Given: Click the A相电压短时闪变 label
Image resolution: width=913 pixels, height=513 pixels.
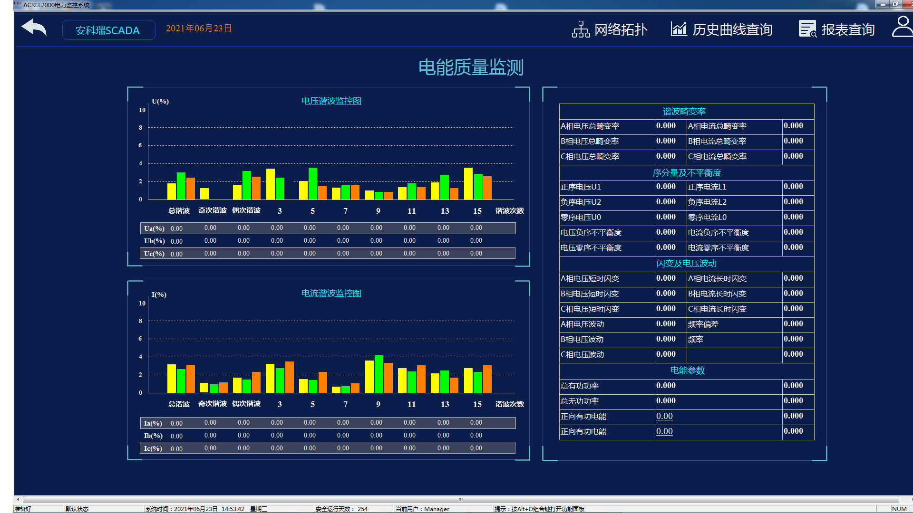Looking at the screenshot, I should [590, 279].
